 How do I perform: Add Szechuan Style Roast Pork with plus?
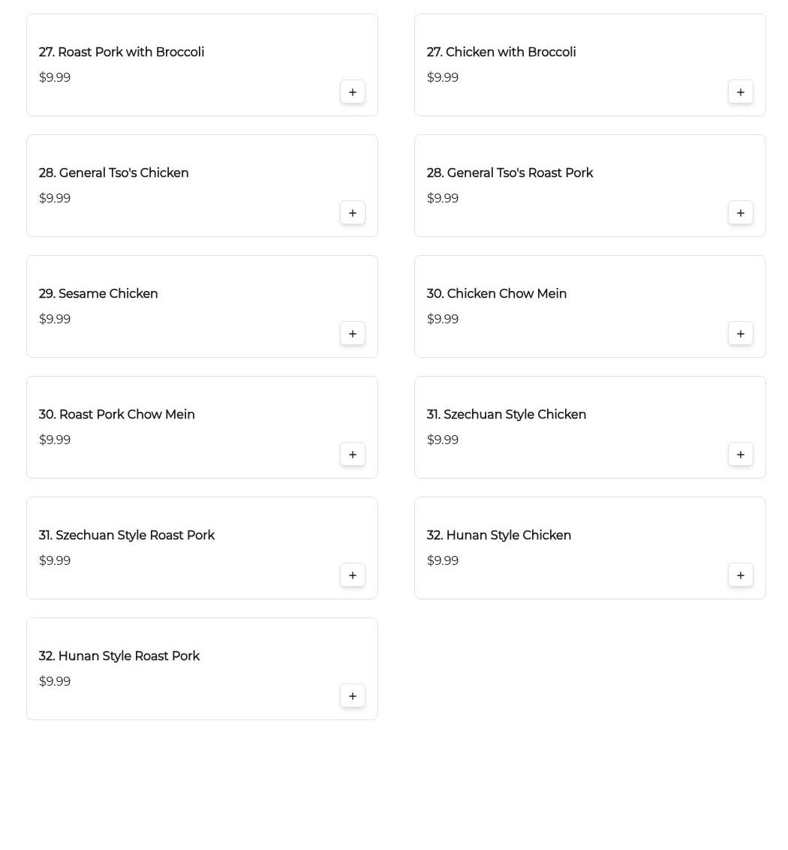[353, 575]
